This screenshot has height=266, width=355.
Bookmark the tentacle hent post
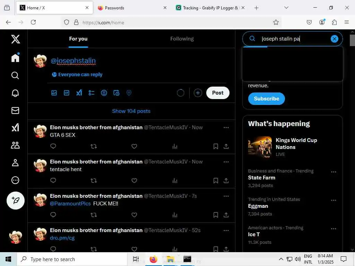click(216, 180)
